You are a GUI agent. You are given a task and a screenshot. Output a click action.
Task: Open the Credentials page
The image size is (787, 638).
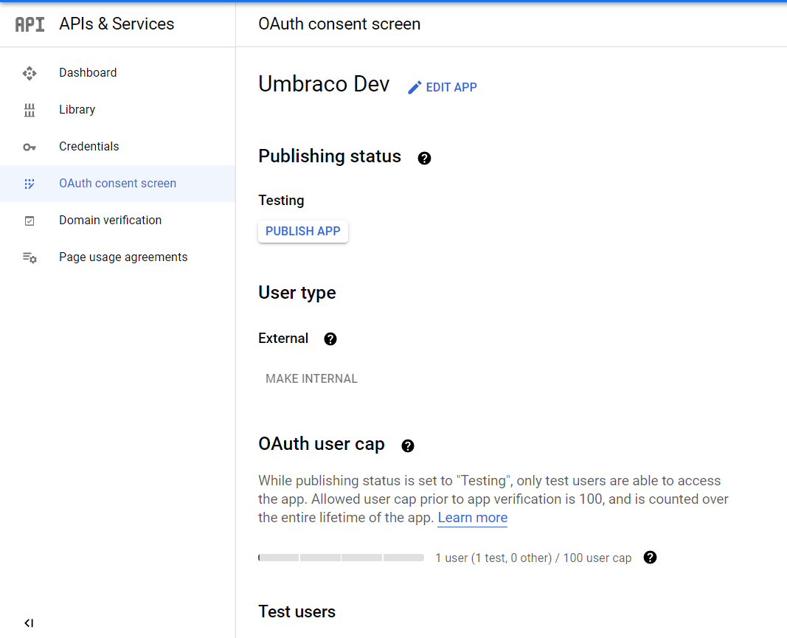coord(117,147)
